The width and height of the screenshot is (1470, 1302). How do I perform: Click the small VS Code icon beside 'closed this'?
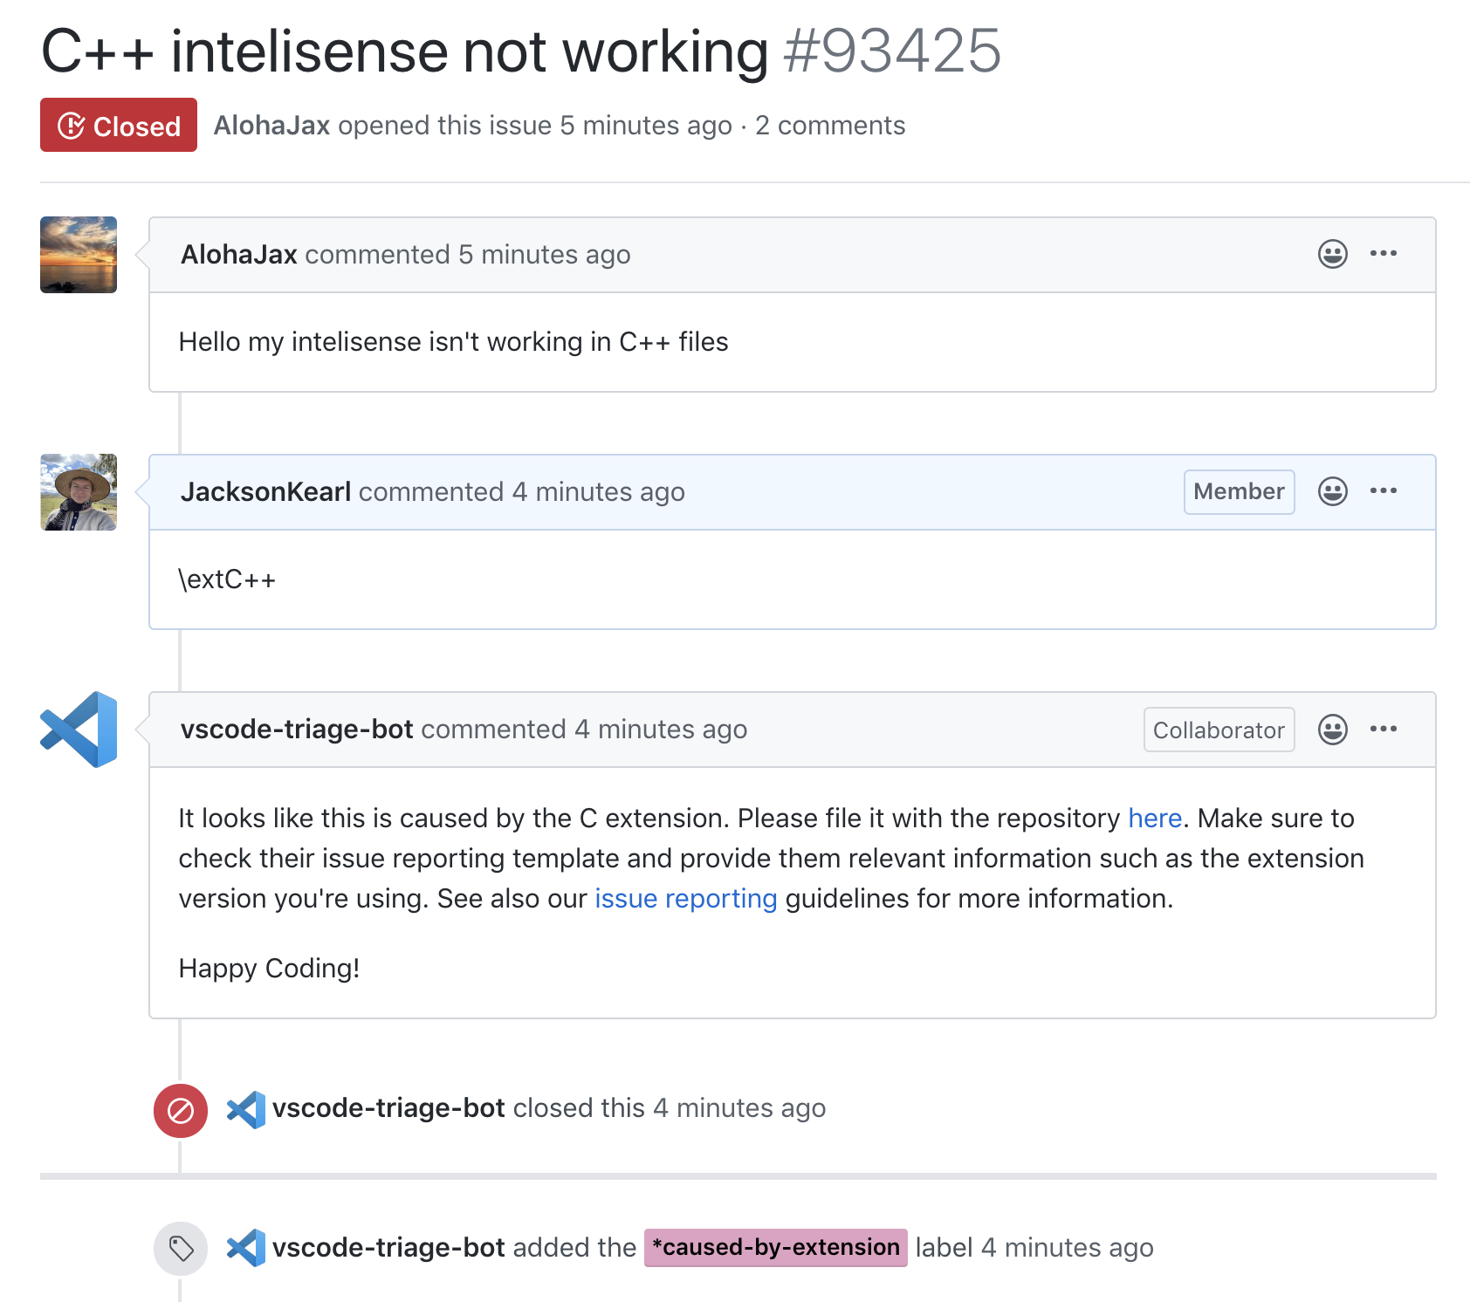click(x=246, y=1109)
